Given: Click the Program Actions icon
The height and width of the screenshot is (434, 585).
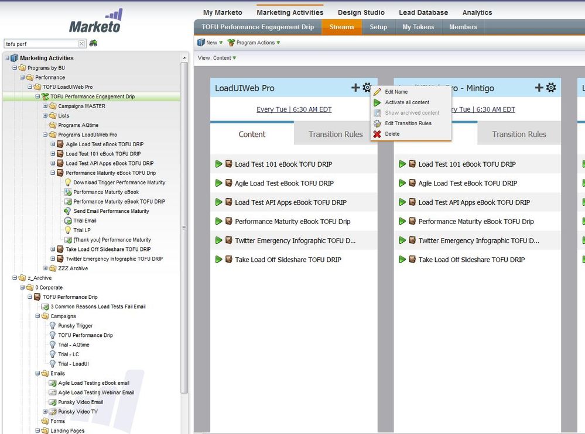Looking at the screenshot, I should coord(231,43).
